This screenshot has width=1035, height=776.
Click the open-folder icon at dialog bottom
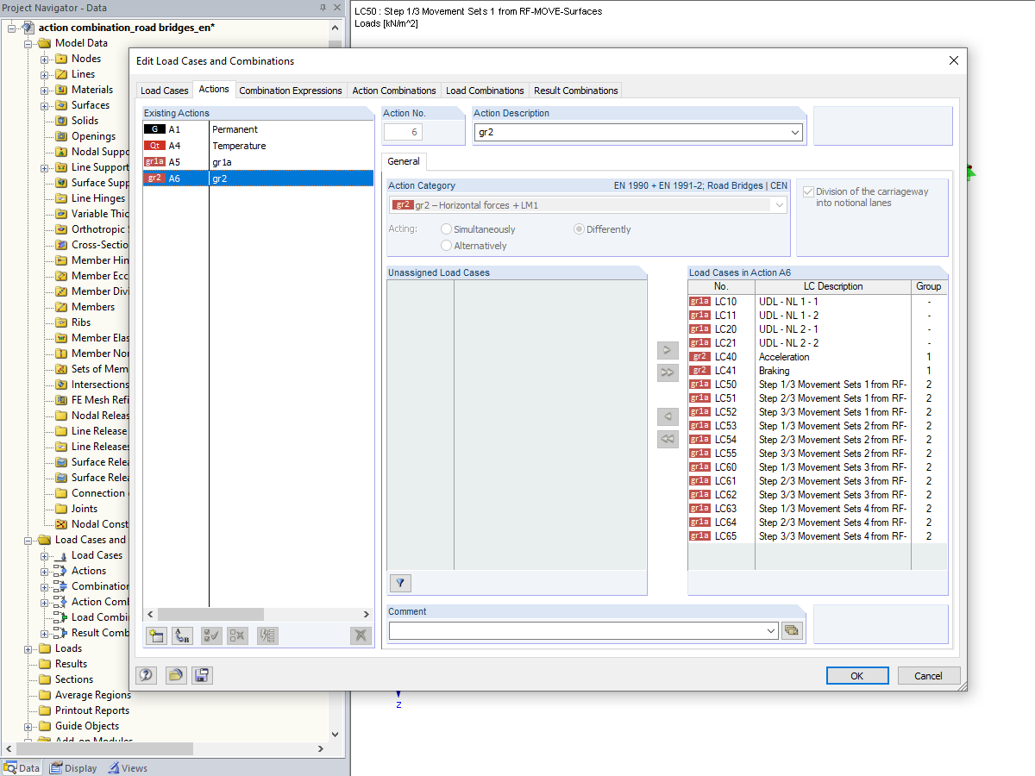pyautogui.click(x=175, y=675)
